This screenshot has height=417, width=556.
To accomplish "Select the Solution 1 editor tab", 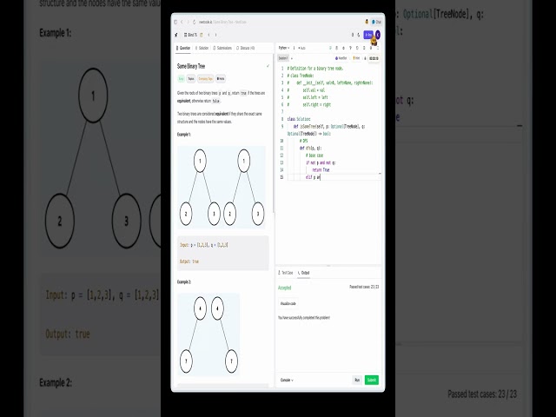I will coord(283,58).
